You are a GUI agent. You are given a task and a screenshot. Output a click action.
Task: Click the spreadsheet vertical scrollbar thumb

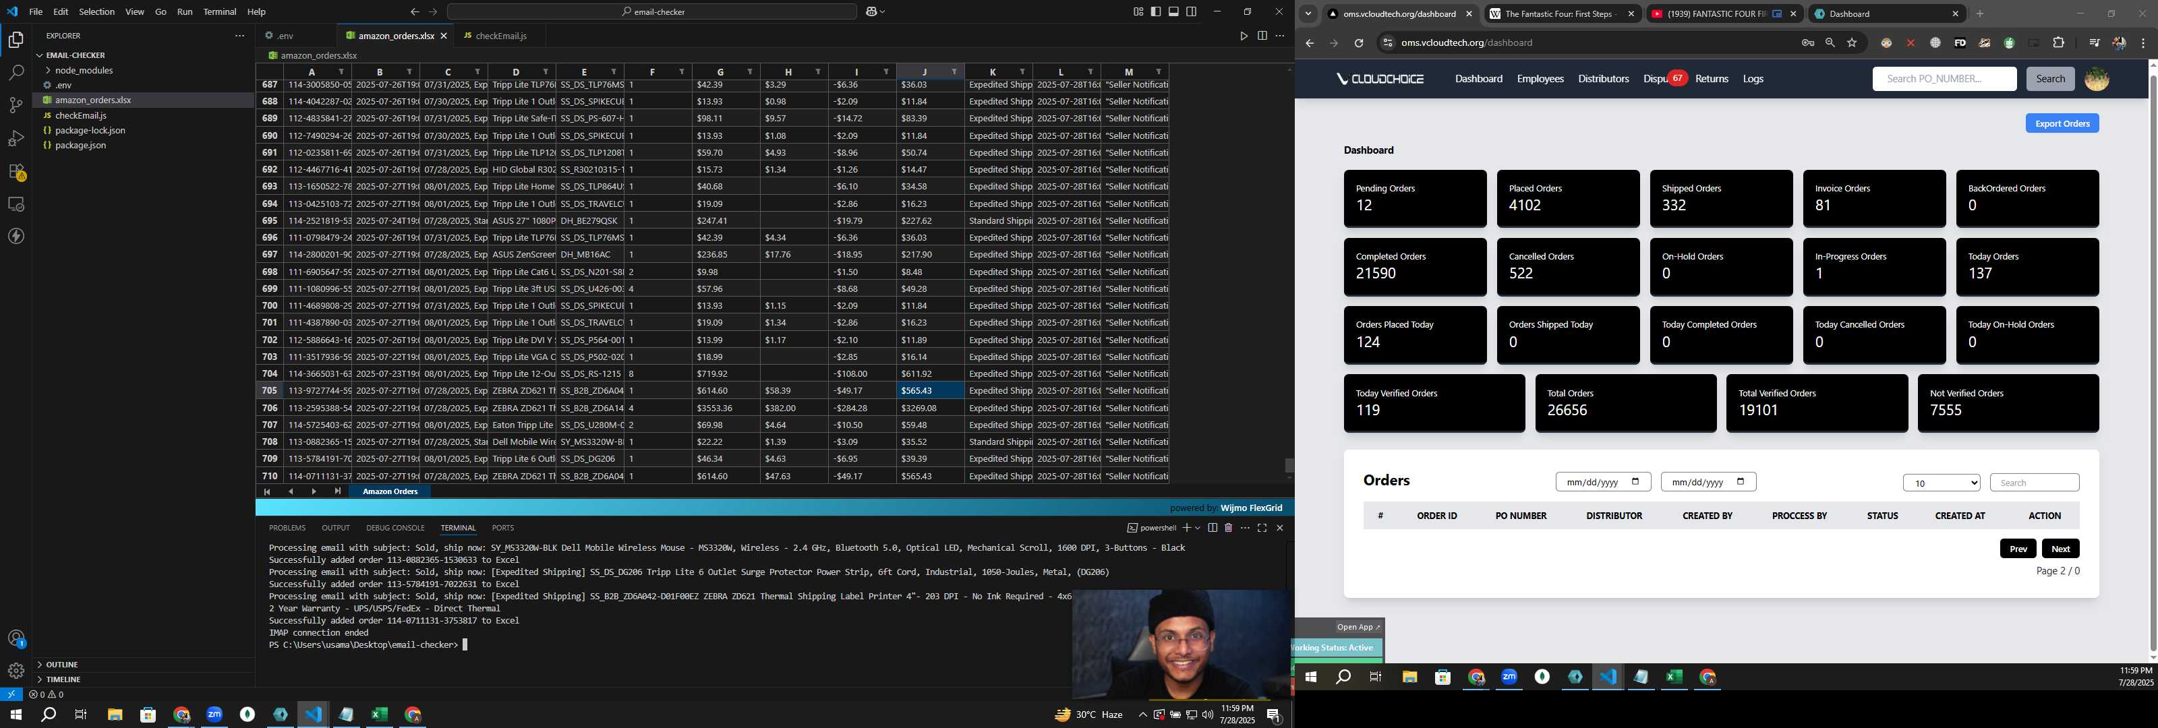tap(1289, 465)
